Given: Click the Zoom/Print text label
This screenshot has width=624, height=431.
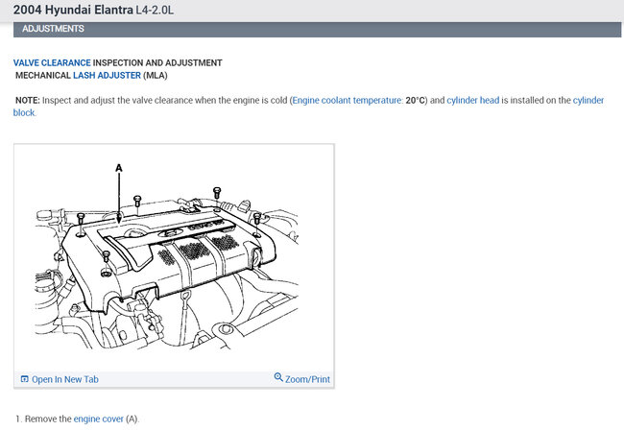Looking at the screenshot, I should tap(307, 379).
